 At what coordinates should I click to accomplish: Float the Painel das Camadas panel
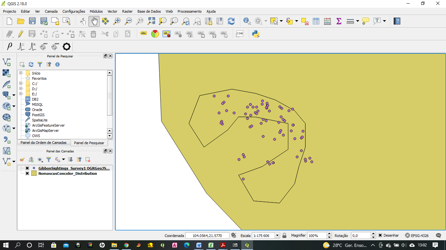pyautogui.click(x=105, y=151)
